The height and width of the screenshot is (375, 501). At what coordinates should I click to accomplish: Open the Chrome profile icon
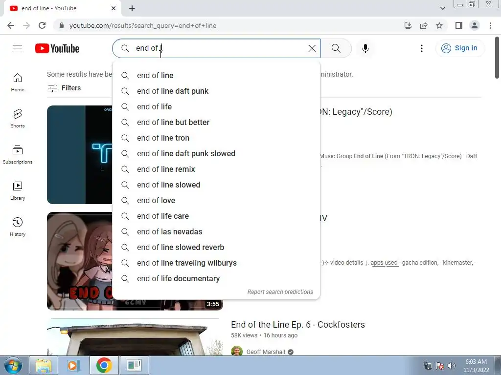[475, 25]
